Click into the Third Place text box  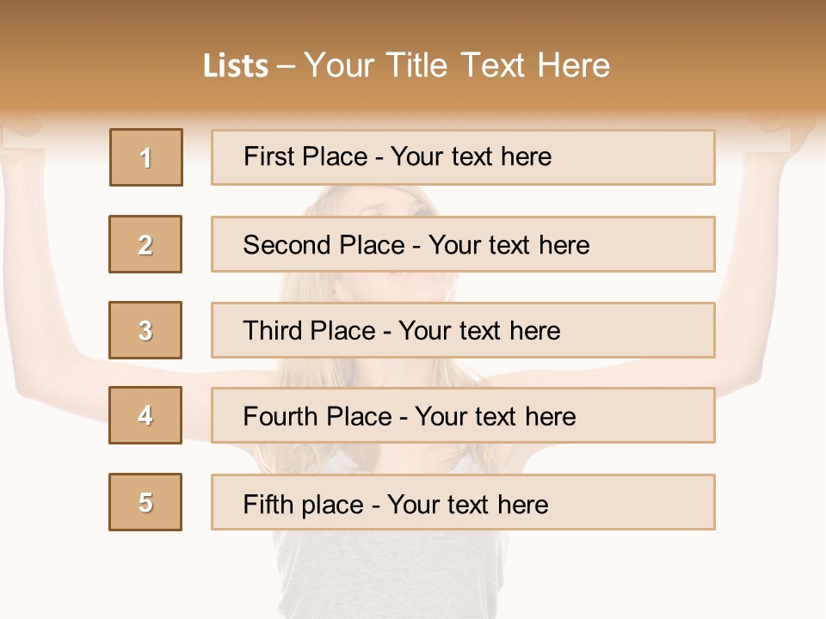463,330
